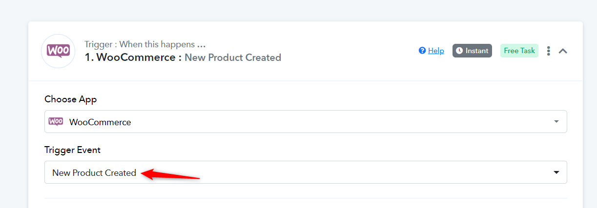Click the Trigger Event field label
This screenshot has width=597, height=208.
(72, 150)
